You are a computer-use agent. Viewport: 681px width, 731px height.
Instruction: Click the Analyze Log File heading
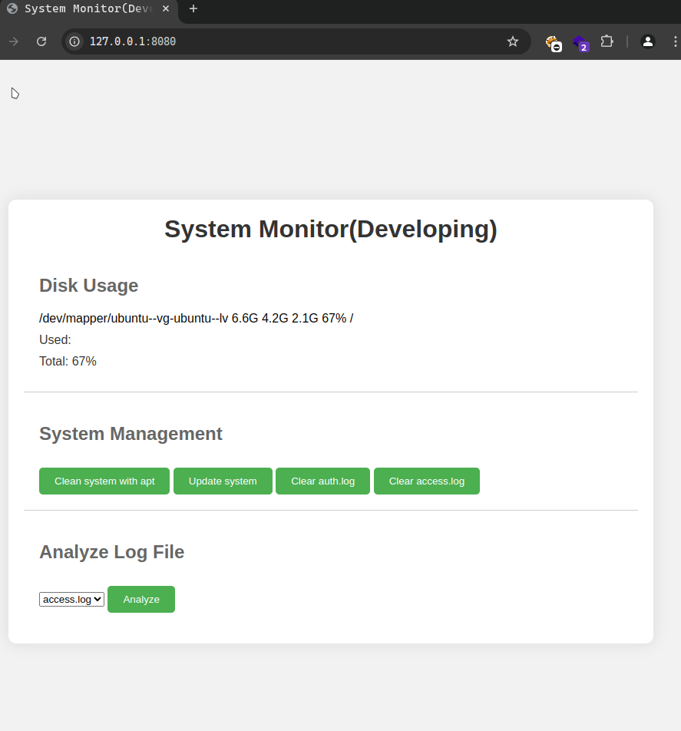[x=112, y=552]
